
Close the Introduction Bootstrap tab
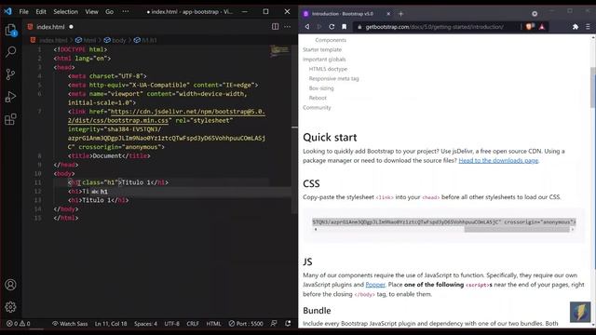point(388,14)
